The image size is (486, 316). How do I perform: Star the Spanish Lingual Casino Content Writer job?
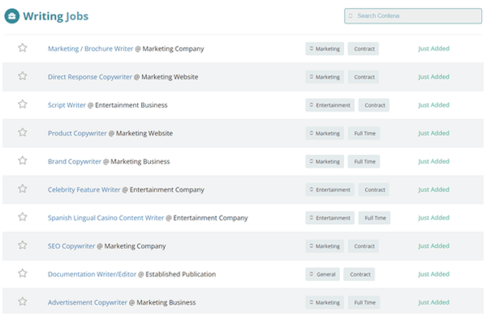coord(23,216)
